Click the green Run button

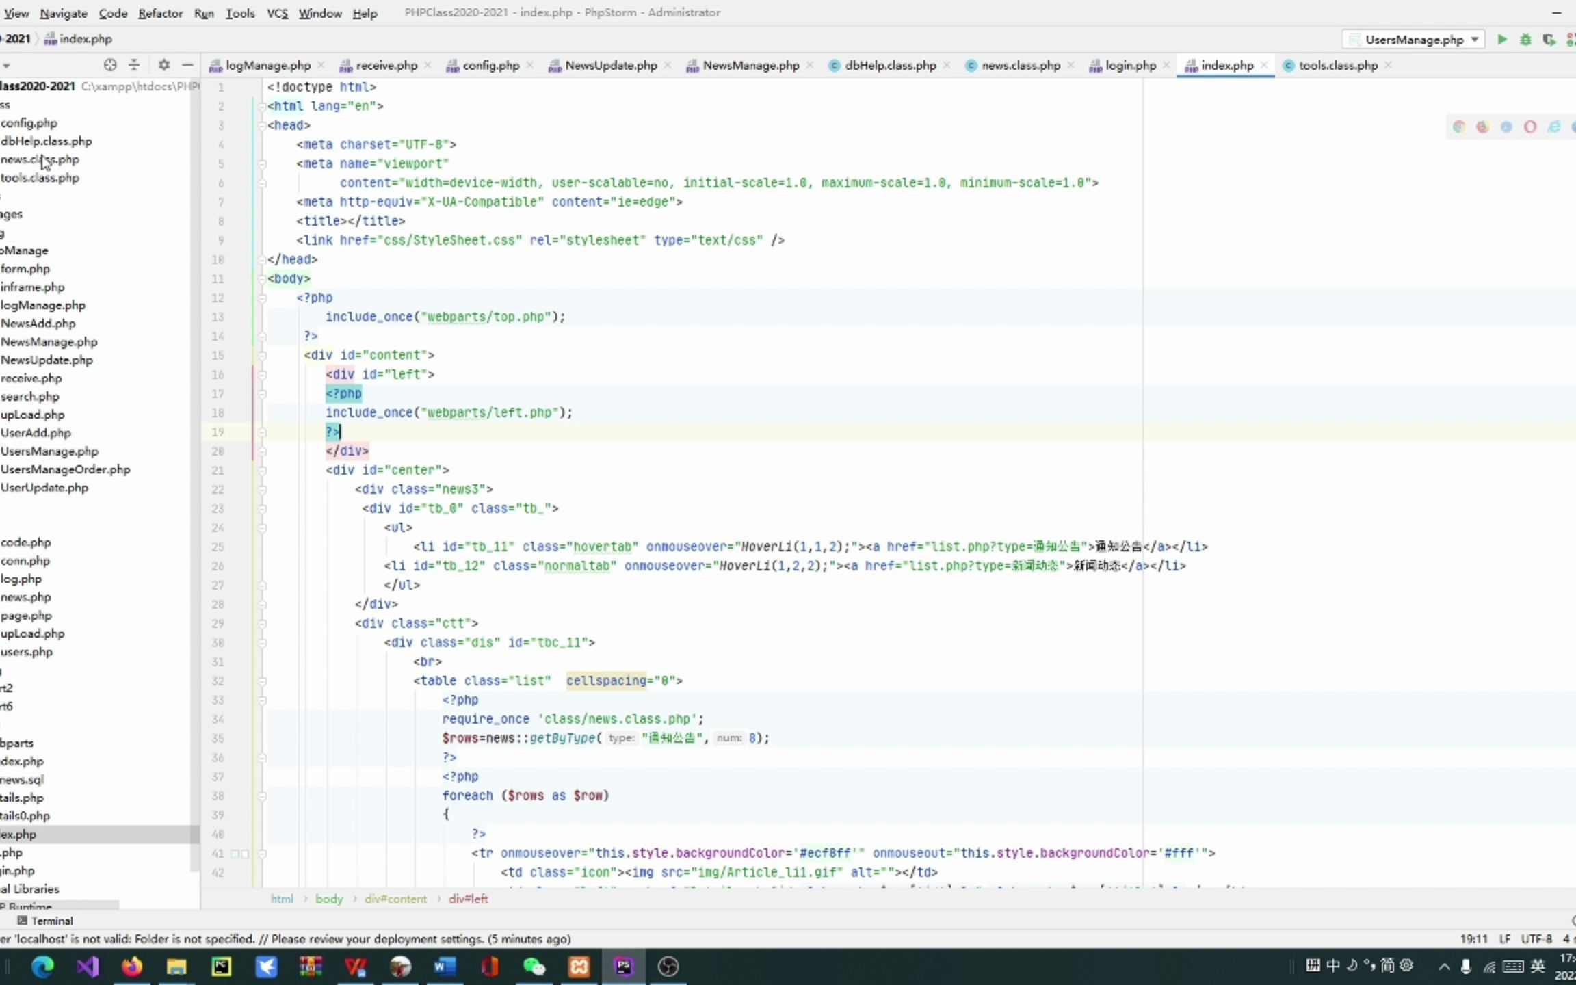[1501, 40]
